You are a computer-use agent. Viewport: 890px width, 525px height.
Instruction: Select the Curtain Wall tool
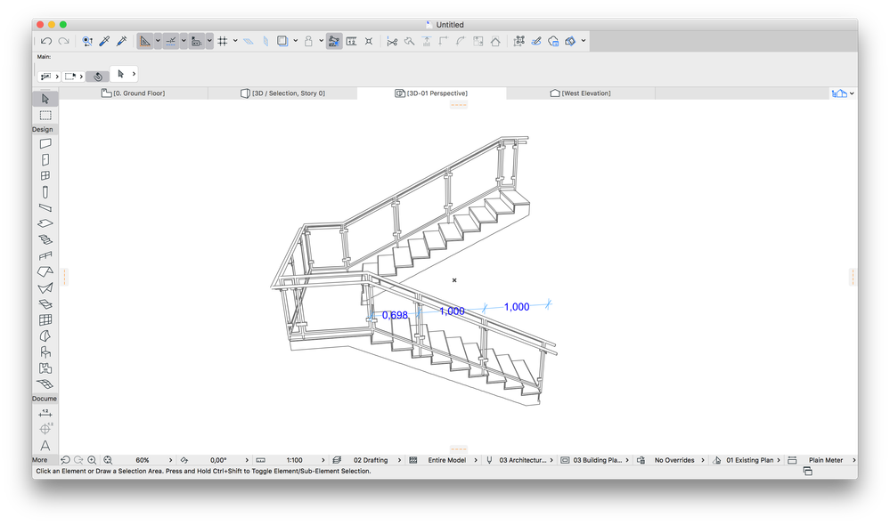[45, 320]
